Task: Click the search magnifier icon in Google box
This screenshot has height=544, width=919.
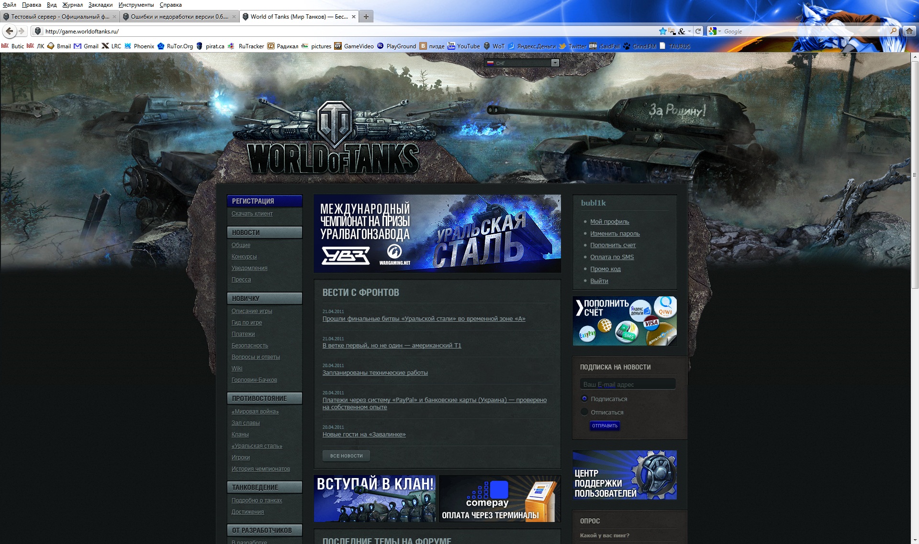Action: click(x=893, y=31)
